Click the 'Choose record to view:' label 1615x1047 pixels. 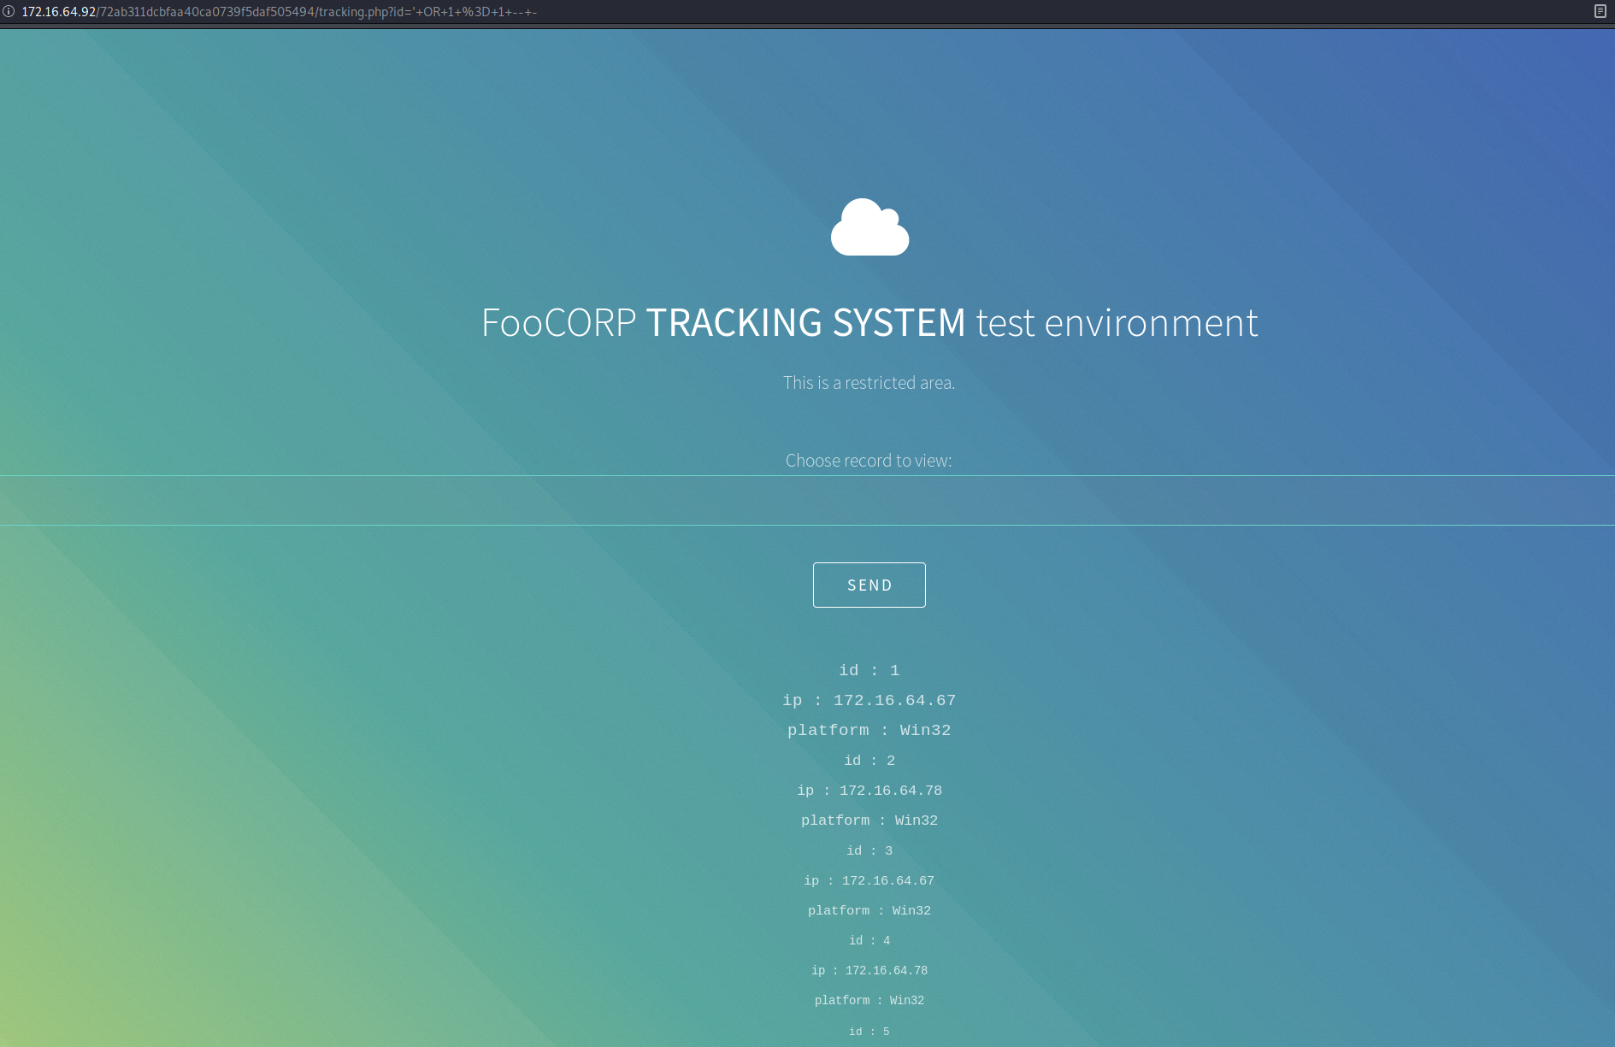point(869,461)
